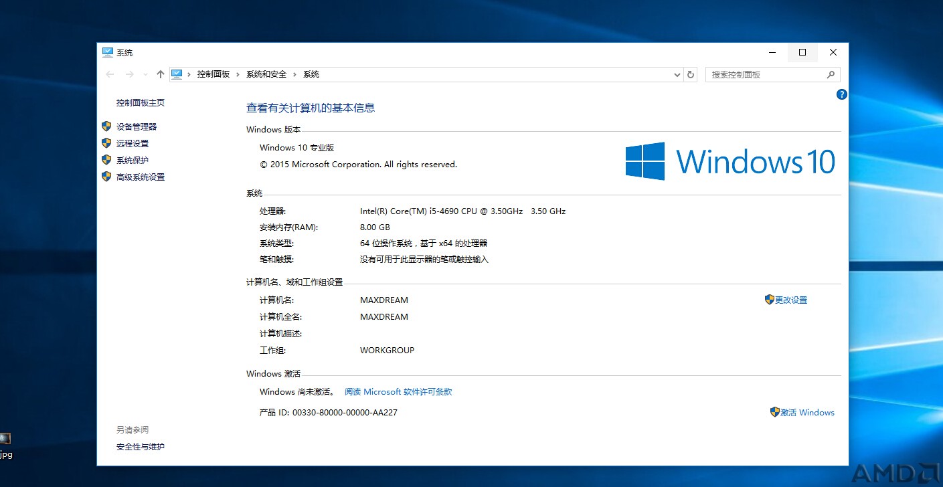Maximize the 系统 window
Viewport: 943px width, 487px height.
tap(802, 52)
